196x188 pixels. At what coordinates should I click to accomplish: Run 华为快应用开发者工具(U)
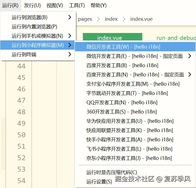click(135, 121)
